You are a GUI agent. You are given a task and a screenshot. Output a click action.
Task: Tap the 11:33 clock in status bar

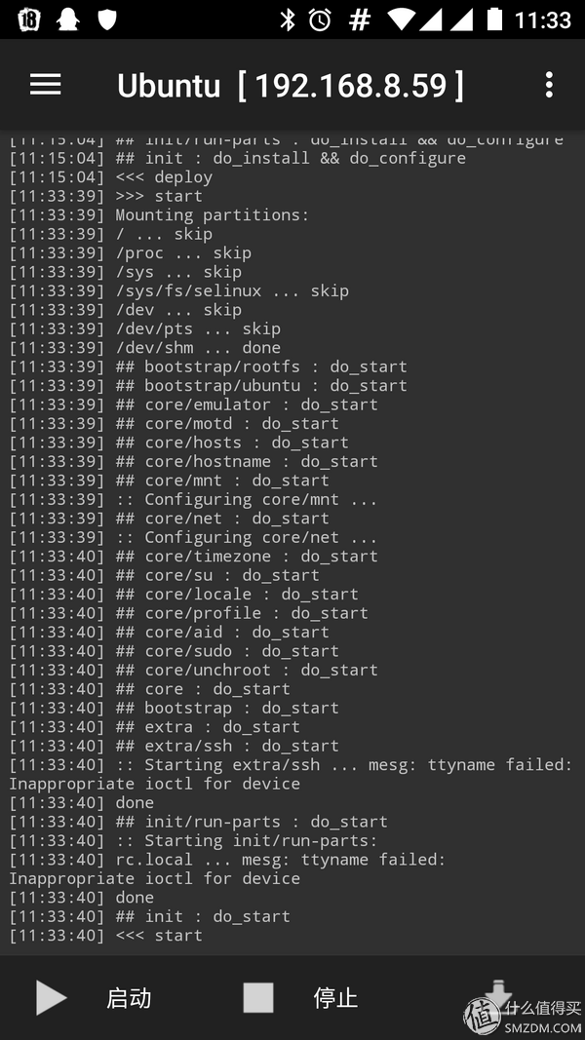[x=542, y=19]
